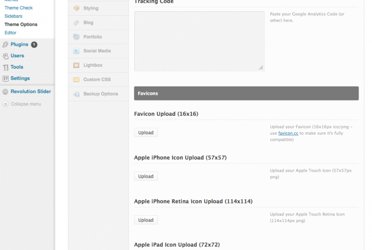Click the Favicons section header
Image resolution: width=372 pixels, height=250 pixels.
(x=246, y=93)
